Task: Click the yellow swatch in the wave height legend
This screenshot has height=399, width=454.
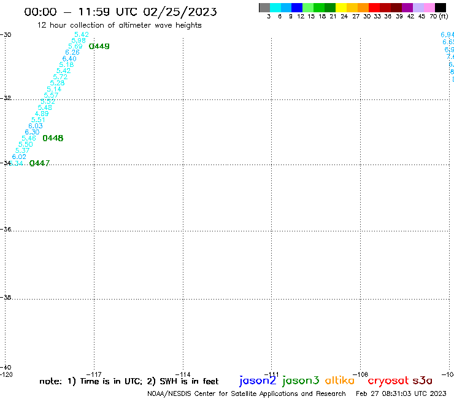Action: 341,7
